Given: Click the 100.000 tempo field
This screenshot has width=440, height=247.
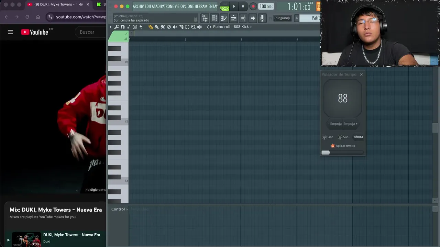Looking at the screenshot, I should pyautogui.click(x=266, y=7).
